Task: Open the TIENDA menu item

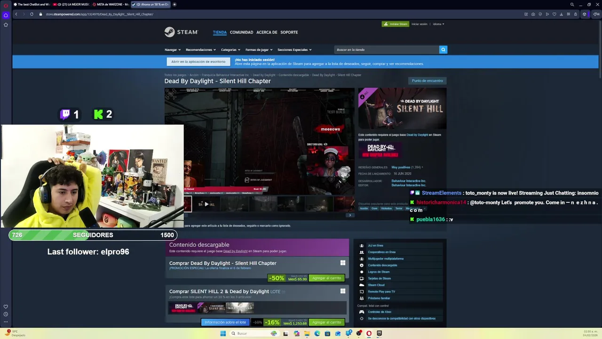Action: (x=220, y=32)
